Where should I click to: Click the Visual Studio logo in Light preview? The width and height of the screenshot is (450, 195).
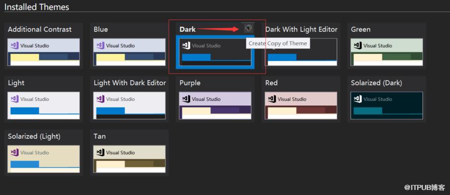pyautogui.click(x=14, y=99)
